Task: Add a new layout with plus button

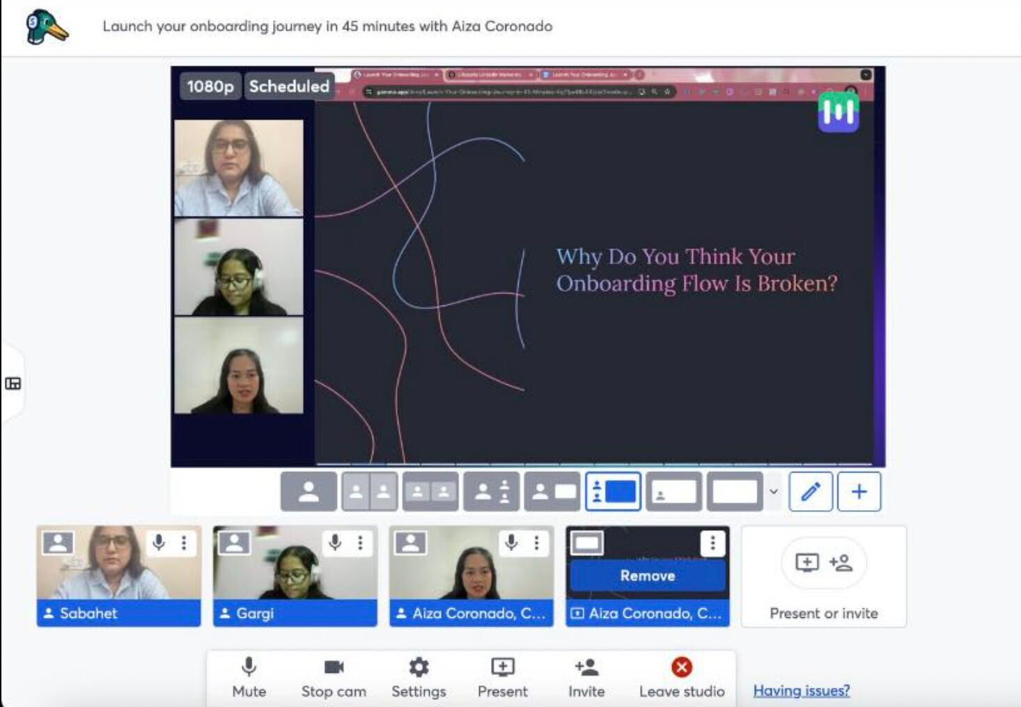Action: tap(859, 492)
